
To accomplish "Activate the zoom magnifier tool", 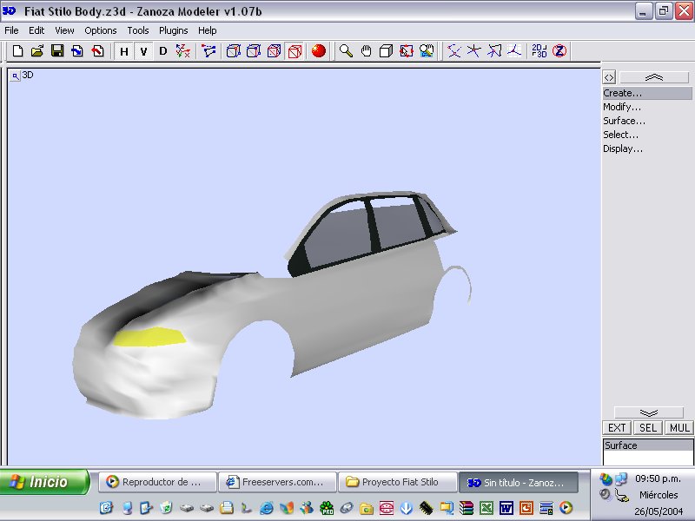I will pos(346,51).
